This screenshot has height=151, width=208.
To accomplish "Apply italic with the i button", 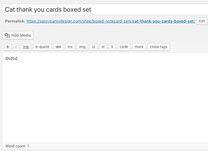I will pos(16,47).
